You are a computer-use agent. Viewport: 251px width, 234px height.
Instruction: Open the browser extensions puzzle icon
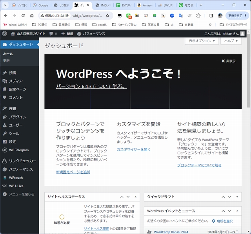pos(198,16)
